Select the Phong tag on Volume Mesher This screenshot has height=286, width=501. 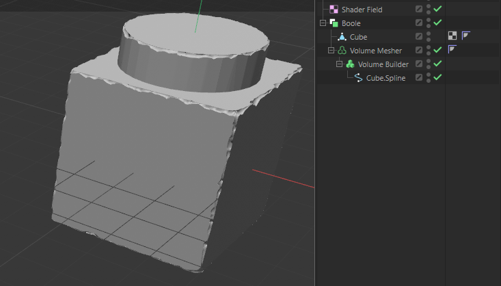click(452, 50)
